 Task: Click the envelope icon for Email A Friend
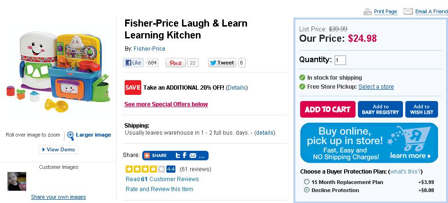(408, 11)
